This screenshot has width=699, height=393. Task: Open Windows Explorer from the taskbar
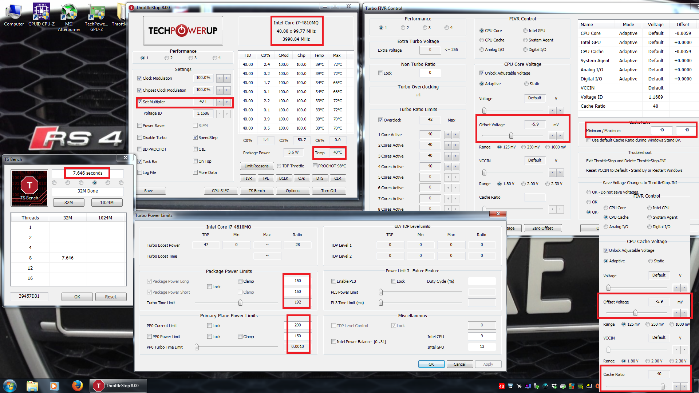(x=32, y=386)
